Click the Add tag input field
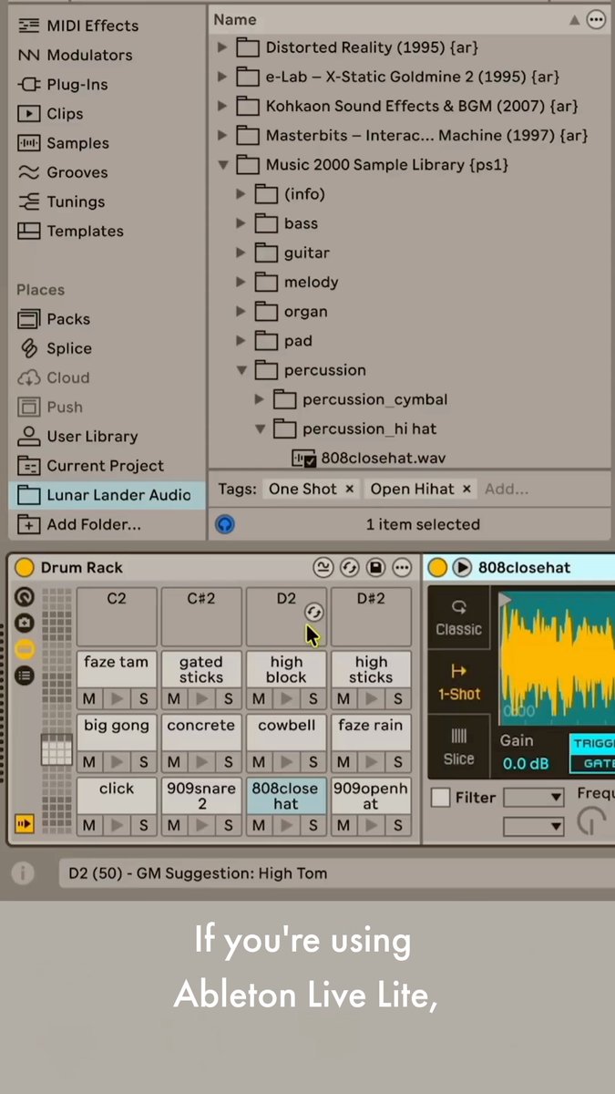The height and width of the screenshot is (1094, 615). coord(507,489)
